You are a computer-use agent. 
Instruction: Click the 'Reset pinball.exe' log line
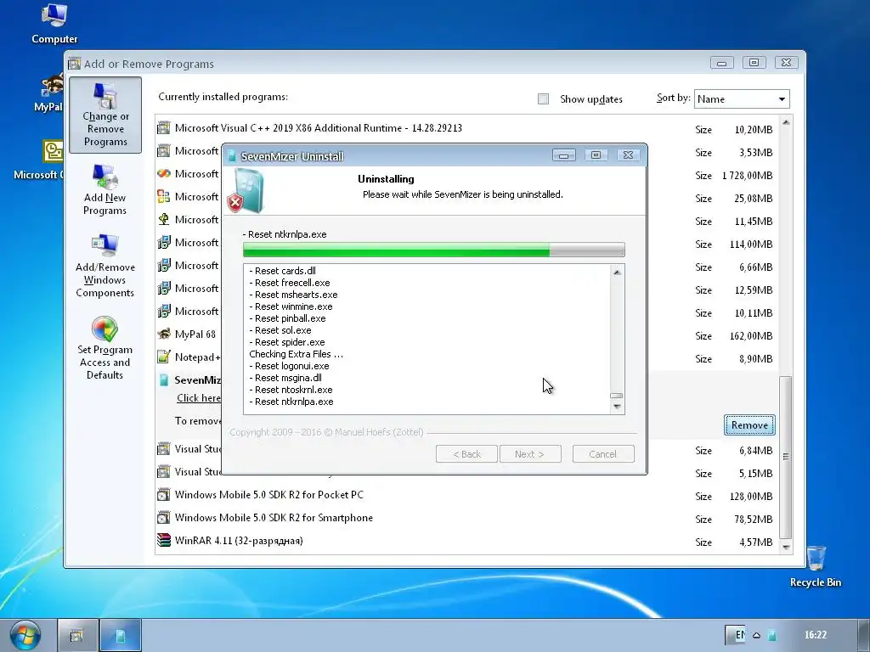click(x=287, y=318)
